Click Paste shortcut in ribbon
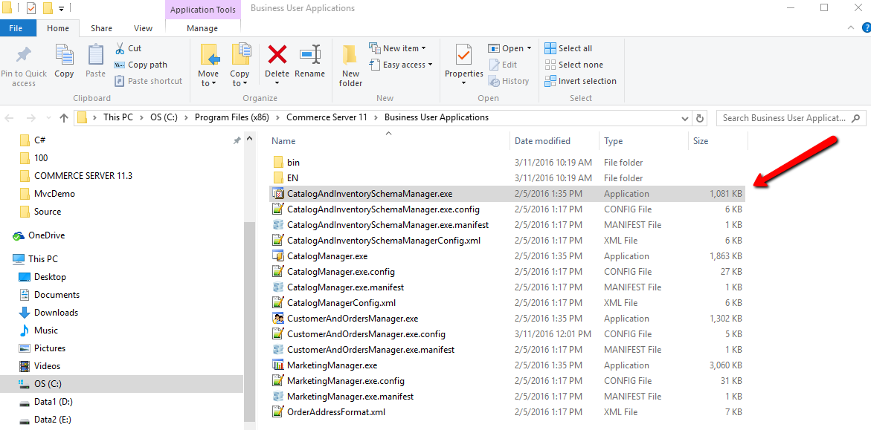 pyautogui.click(x=148, y=81)
